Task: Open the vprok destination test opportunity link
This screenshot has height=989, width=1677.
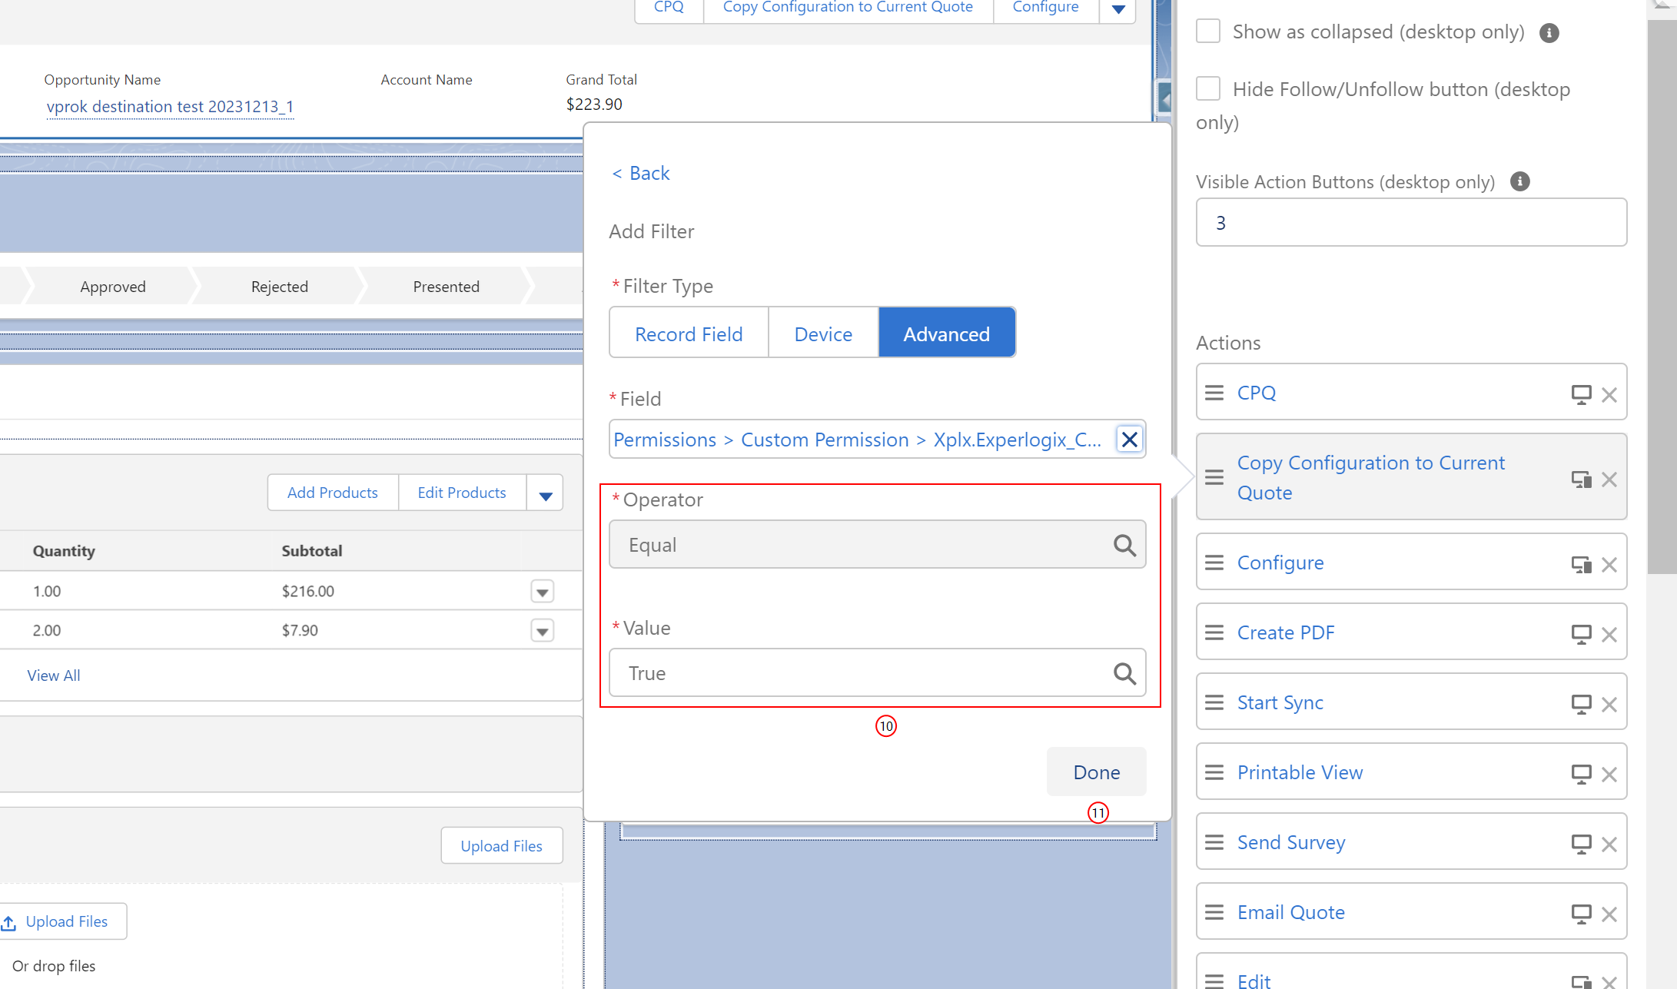Action: click(170, 106)
